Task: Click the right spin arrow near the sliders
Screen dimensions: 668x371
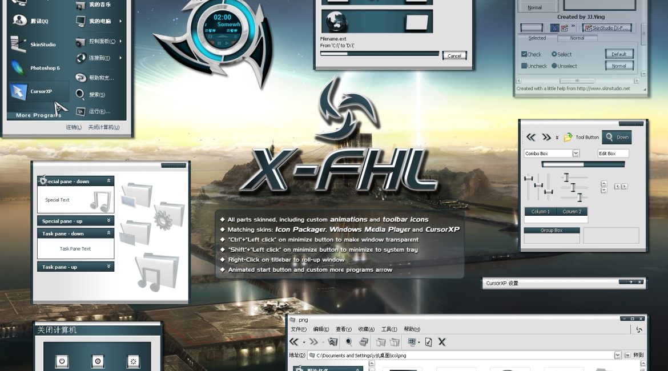Action: (624, 187)
